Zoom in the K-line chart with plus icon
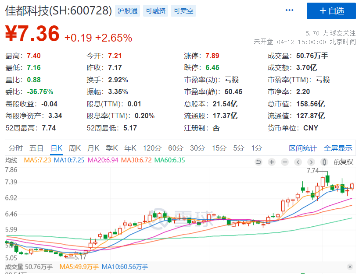 [272, 162]
